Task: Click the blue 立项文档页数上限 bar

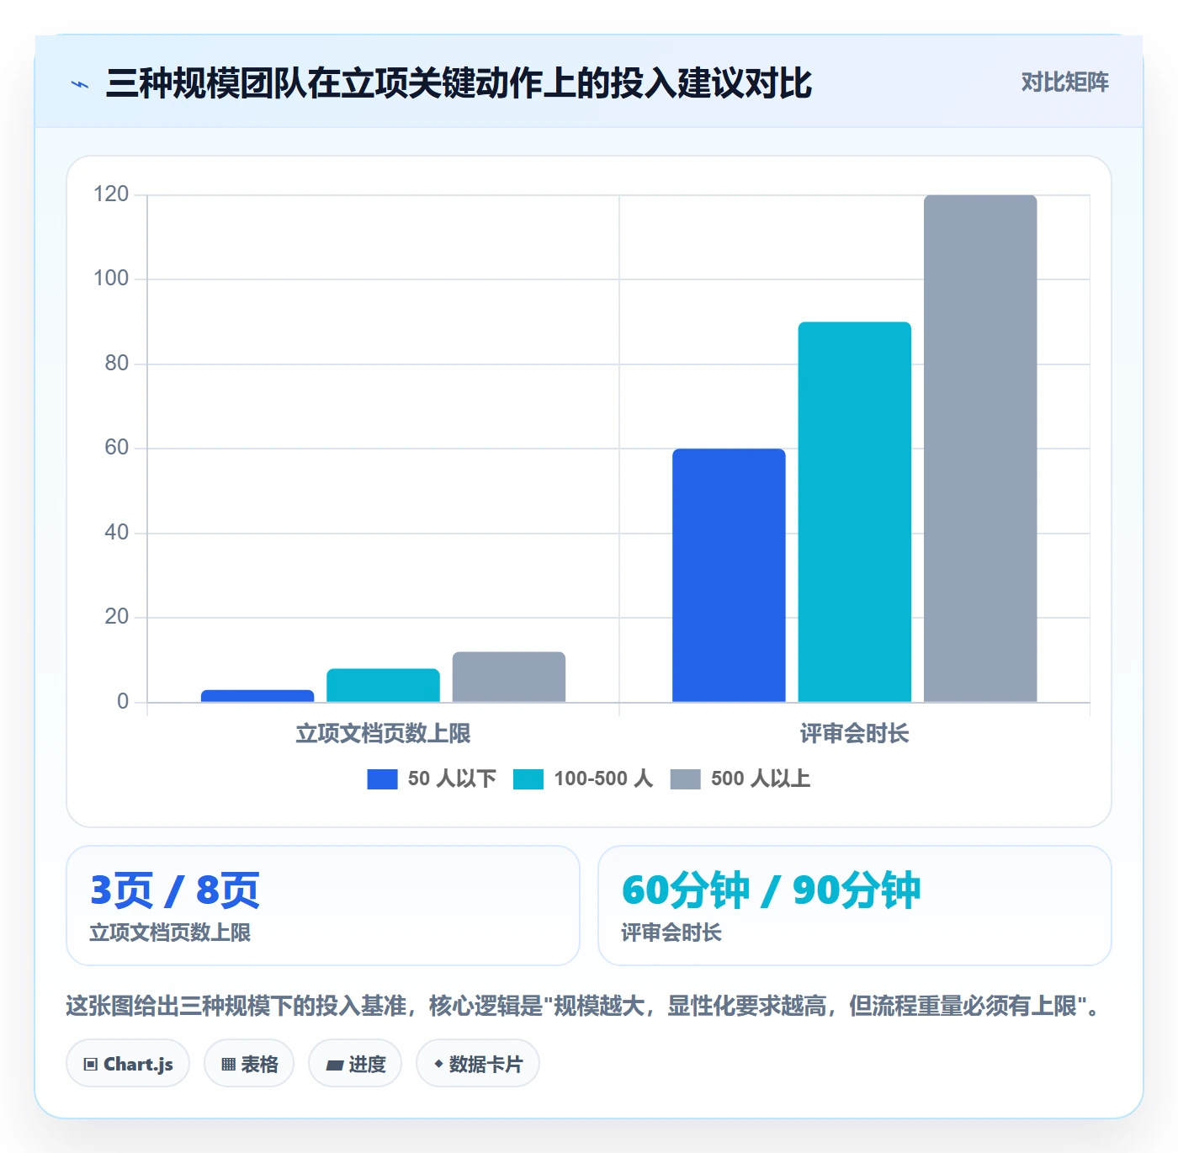Action: pyautogui.click(x=257, y=696)
